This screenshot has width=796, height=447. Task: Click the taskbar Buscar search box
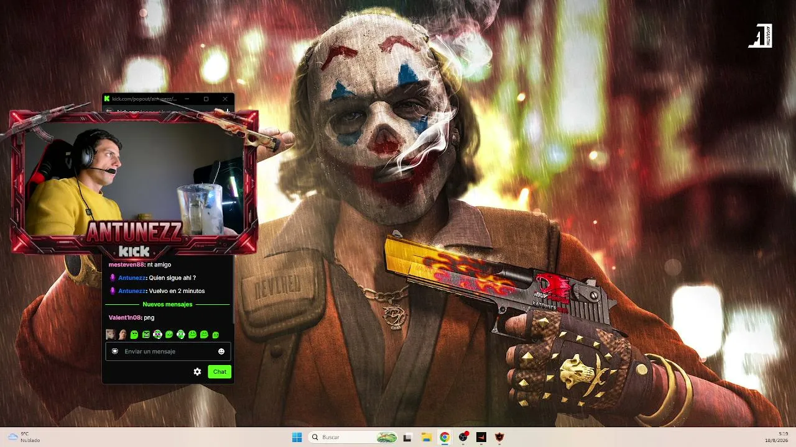353,437
